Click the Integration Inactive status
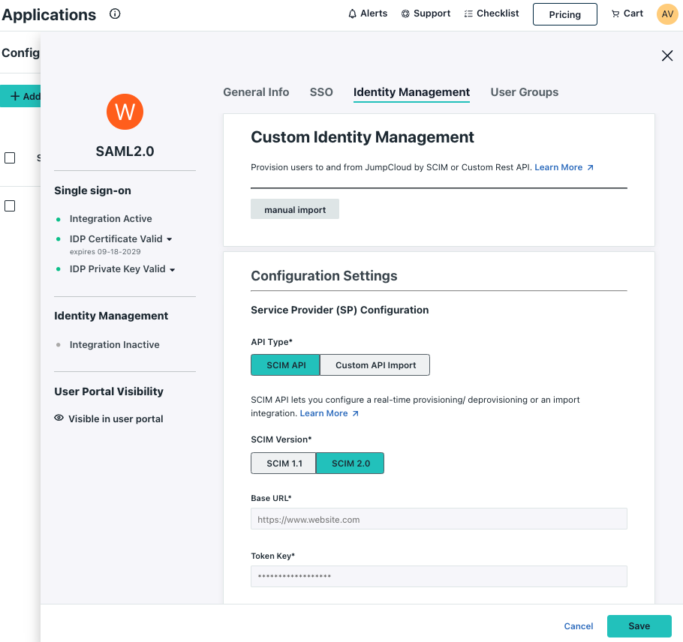This screenshot has width=683, height=642. [x=115, y=345]
